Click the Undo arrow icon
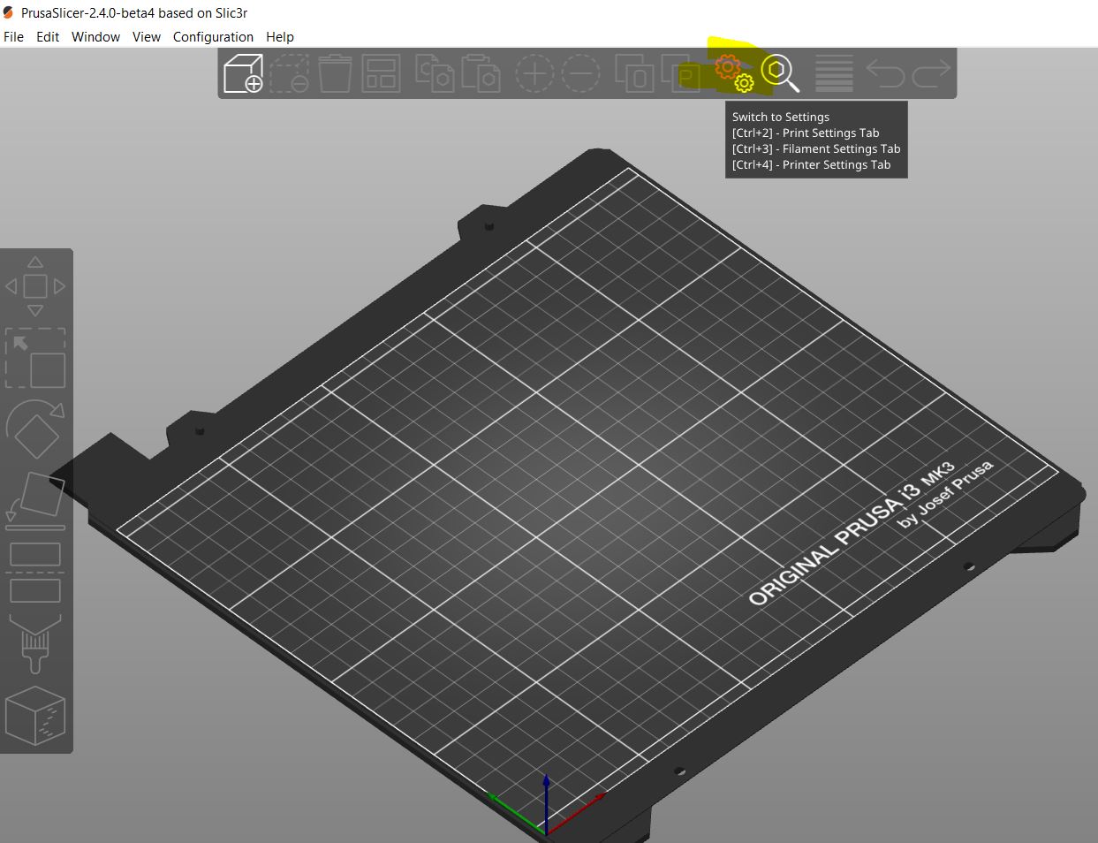The height and width of the screenshot is (843, 1098). click(x=885, y=73)
